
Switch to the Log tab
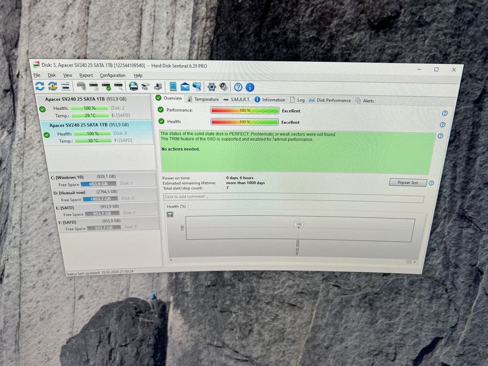pyautogui.click(x=297, y=100)
